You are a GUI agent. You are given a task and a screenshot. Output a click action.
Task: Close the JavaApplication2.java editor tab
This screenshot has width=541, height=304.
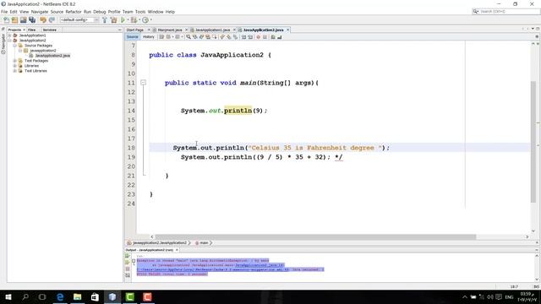click(287, 30)
